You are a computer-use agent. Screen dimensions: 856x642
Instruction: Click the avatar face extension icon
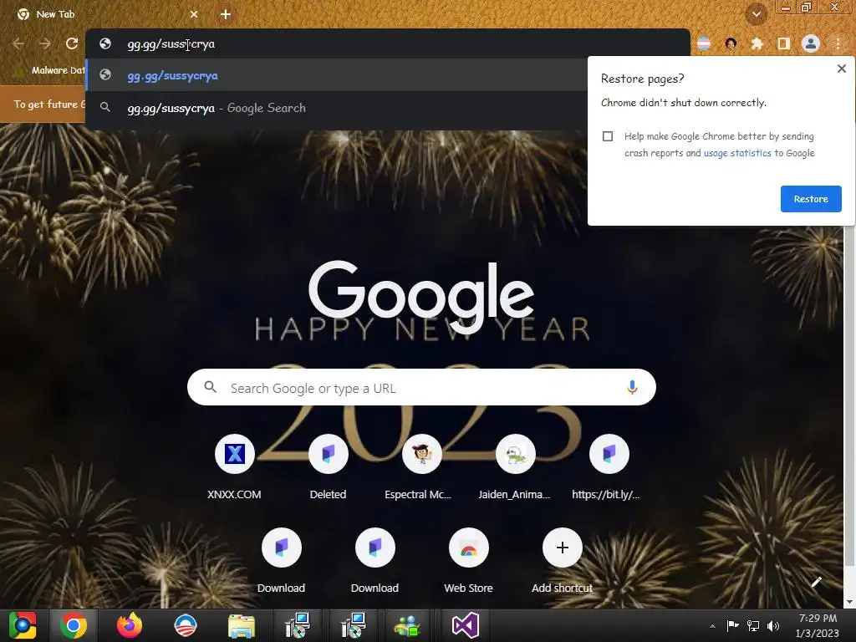(731, 43)
